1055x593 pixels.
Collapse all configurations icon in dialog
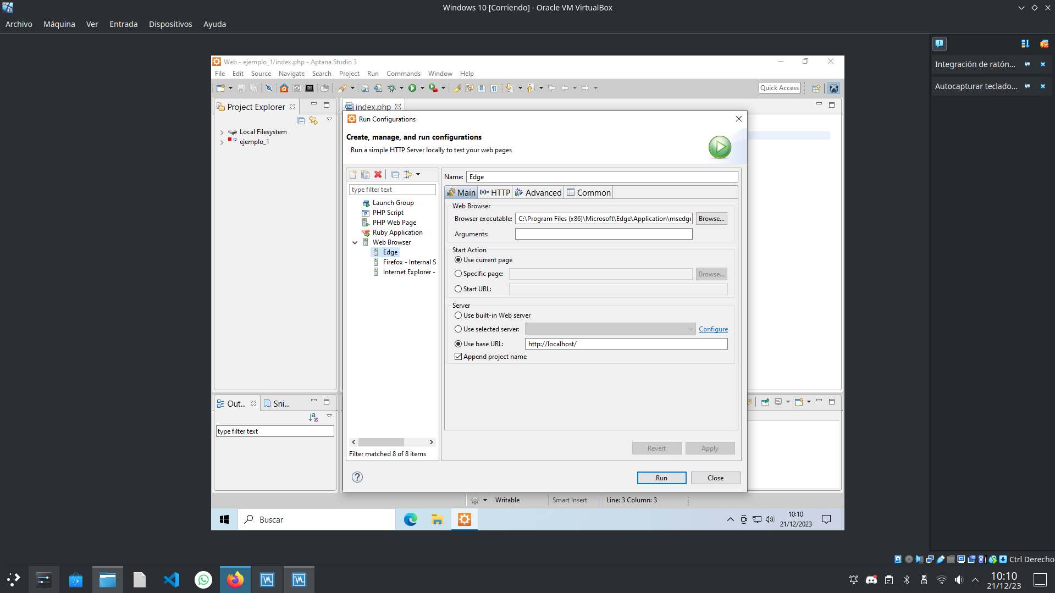tap(395, 174)
